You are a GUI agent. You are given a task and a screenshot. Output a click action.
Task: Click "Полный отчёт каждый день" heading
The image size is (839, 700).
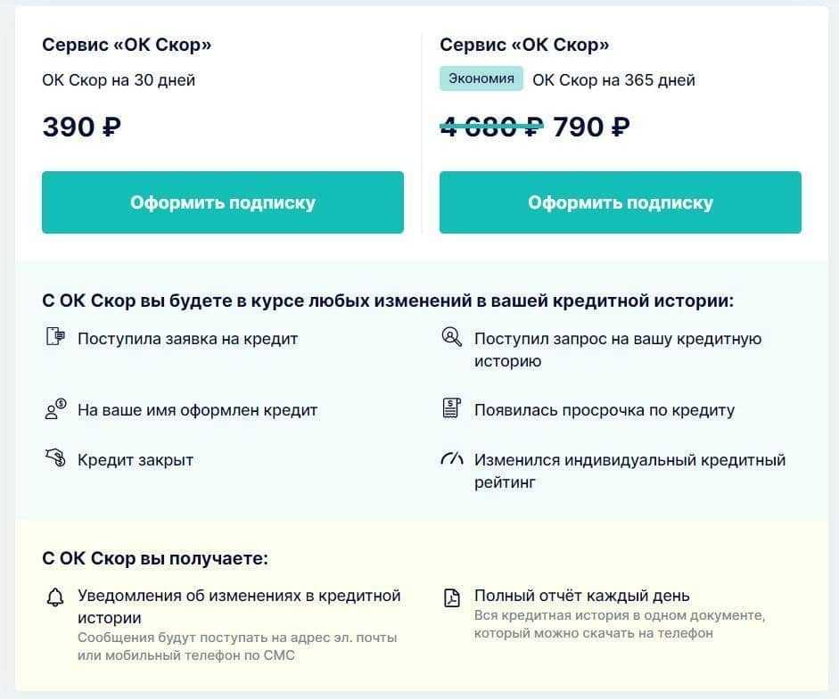pos(581,596)
